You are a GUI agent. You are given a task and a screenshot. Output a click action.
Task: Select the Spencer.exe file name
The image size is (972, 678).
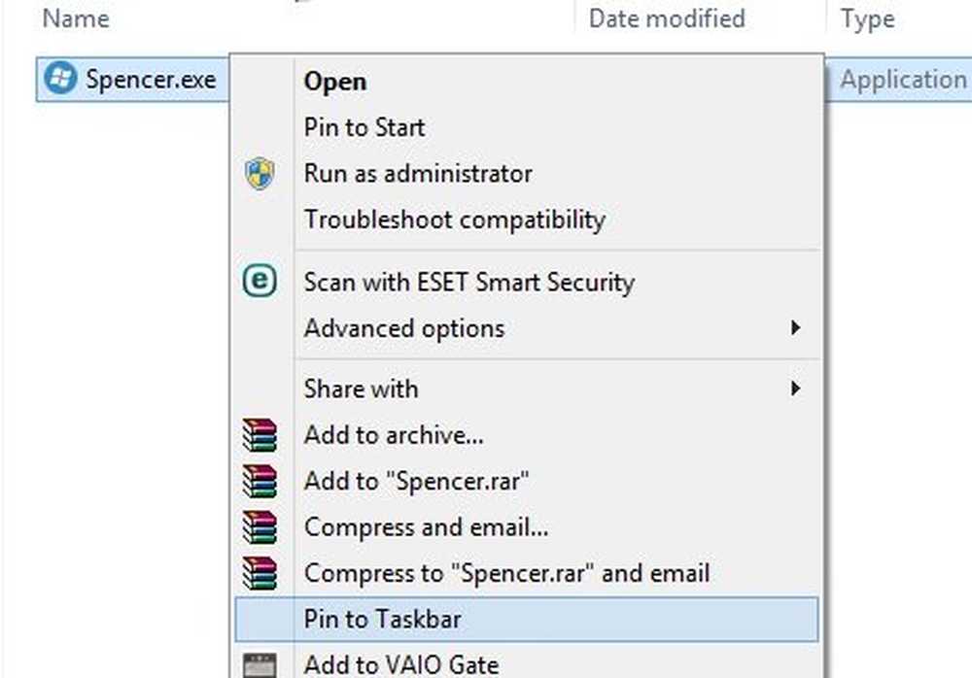pos(151,79)
